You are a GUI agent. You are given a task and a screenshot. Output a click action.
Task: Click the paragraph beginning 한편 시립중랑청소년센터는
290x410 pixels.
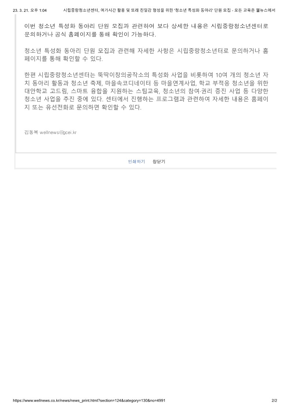(x=146, y=91)
